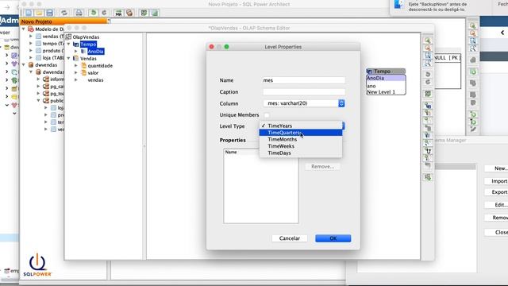Viewport: 508px width, 286px height.
Task: Click Export in the Schema Manager
Action: (x=496, y=192)
